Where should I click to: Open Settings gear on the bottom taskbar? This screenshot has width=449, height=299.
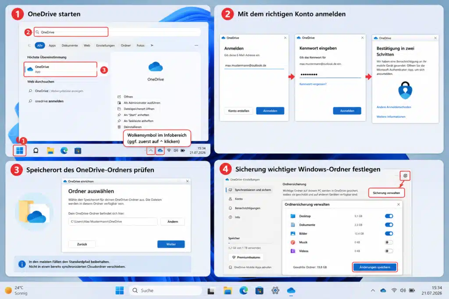pyautogui.click(x=275, y=290)
